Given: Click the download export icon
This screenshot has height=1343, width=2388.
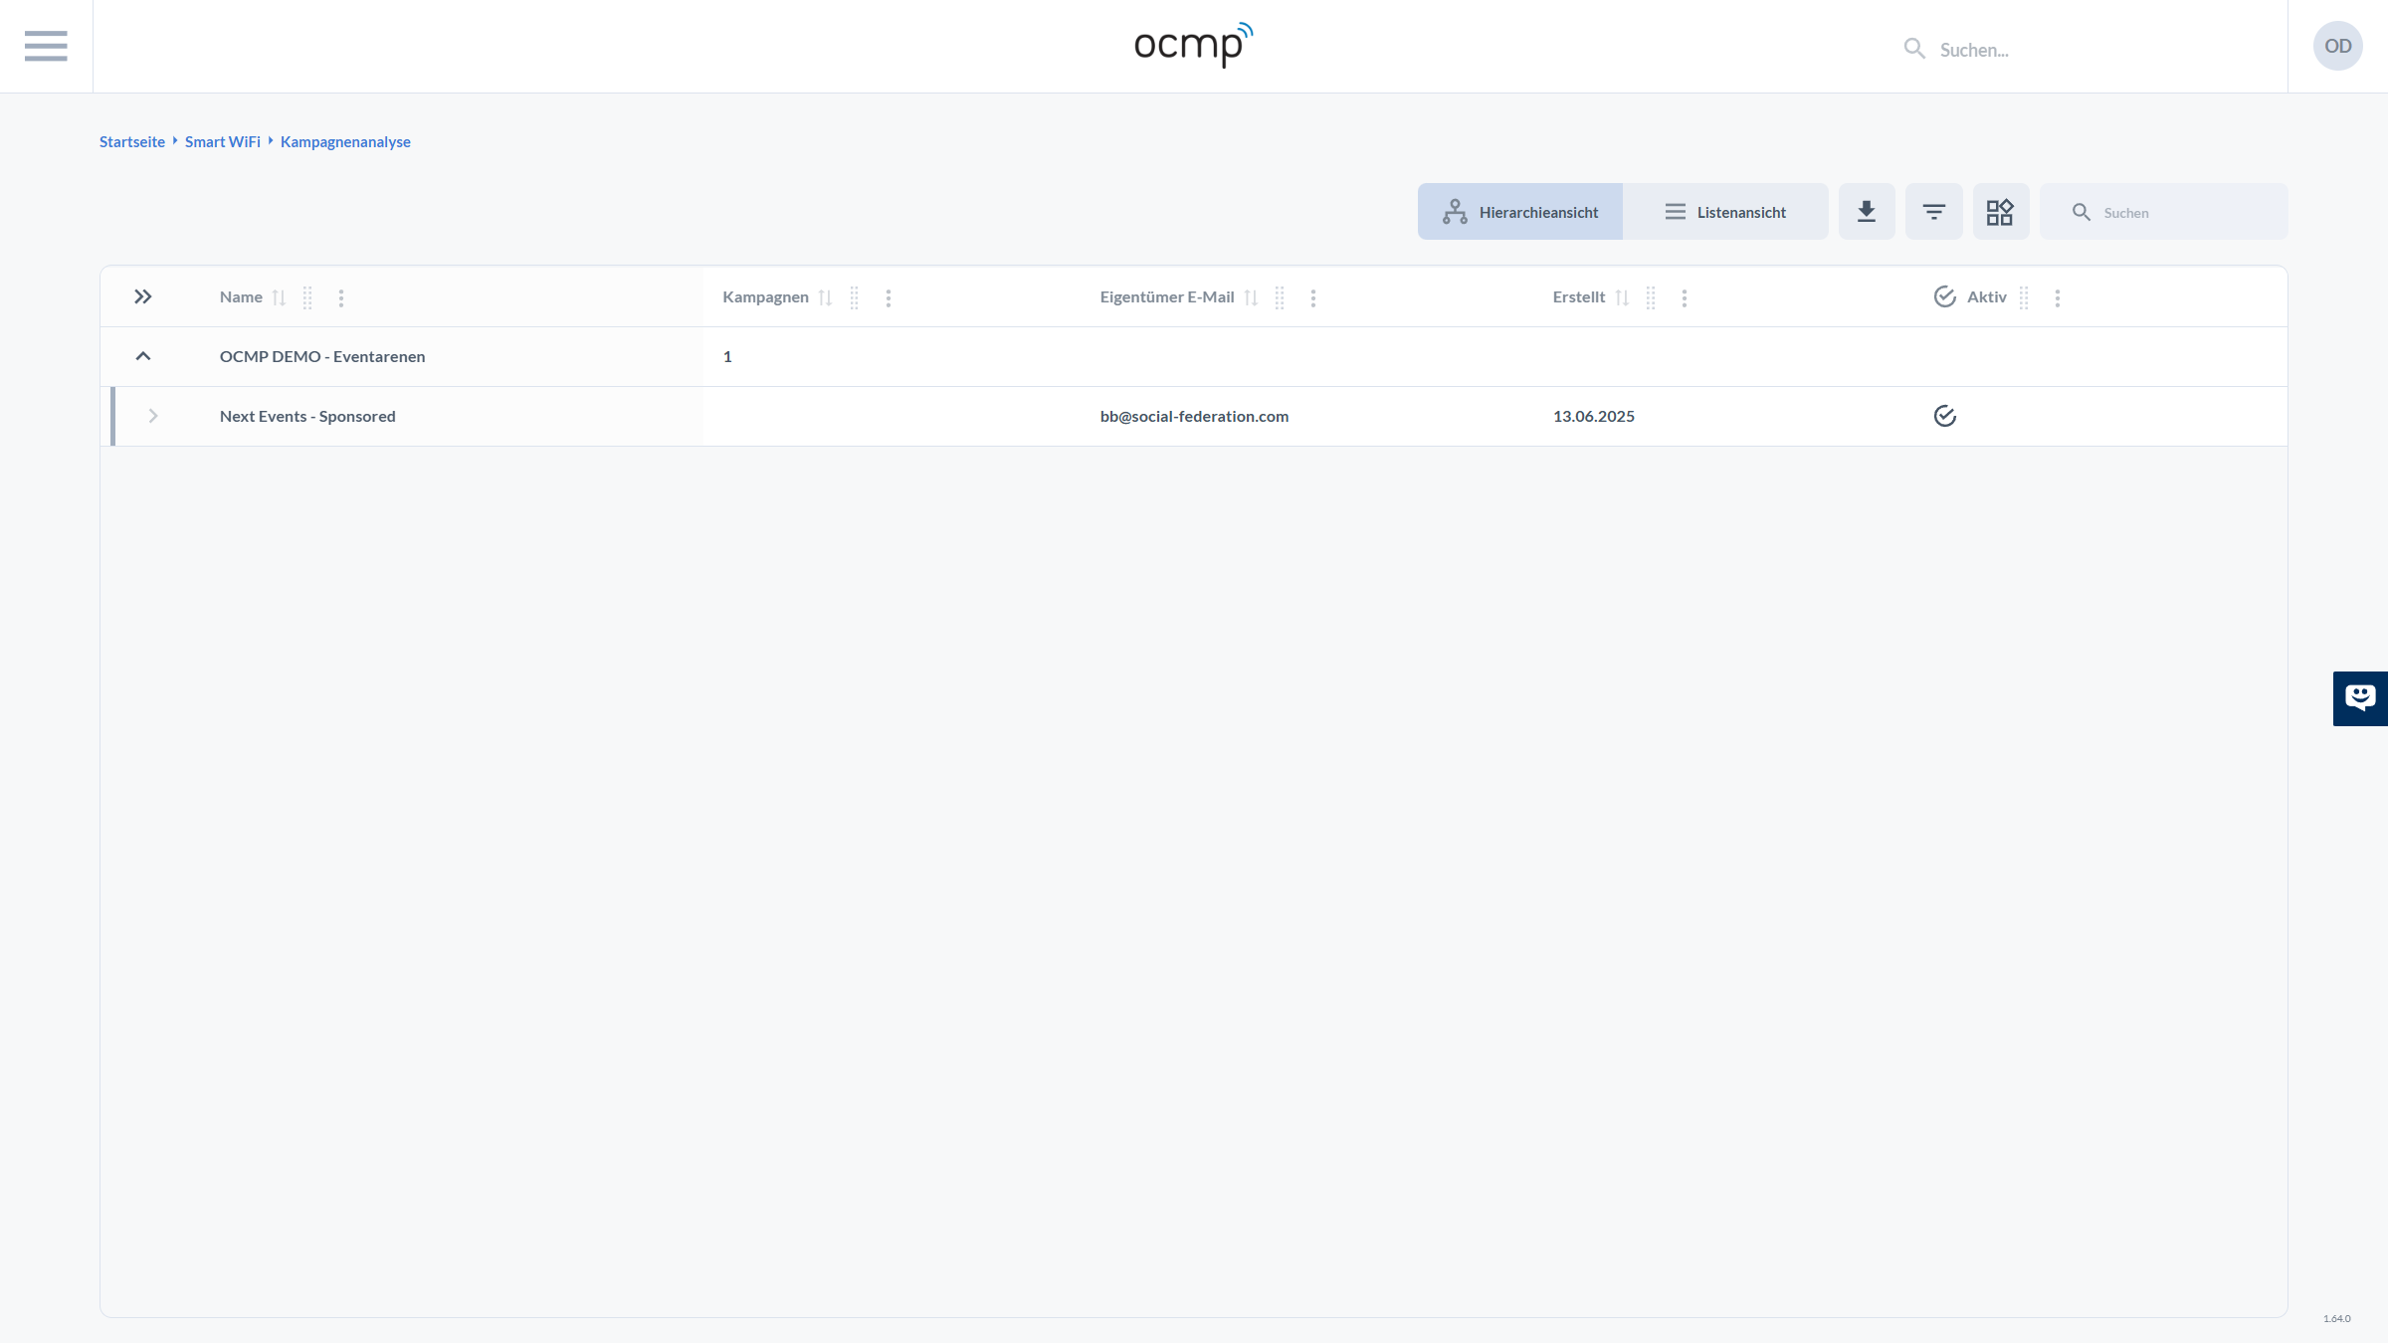Looking at the screenshot, I should pyautogui.click(x=1866, y=212).
